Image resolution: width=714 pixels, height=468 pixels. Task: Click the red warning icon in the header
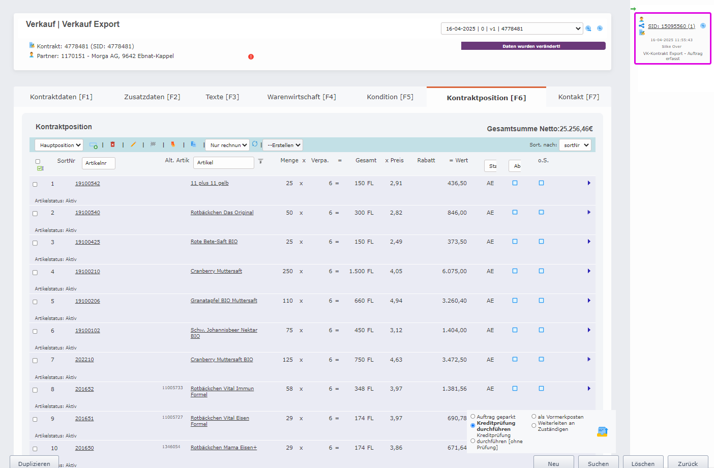[x=251, y=57]
